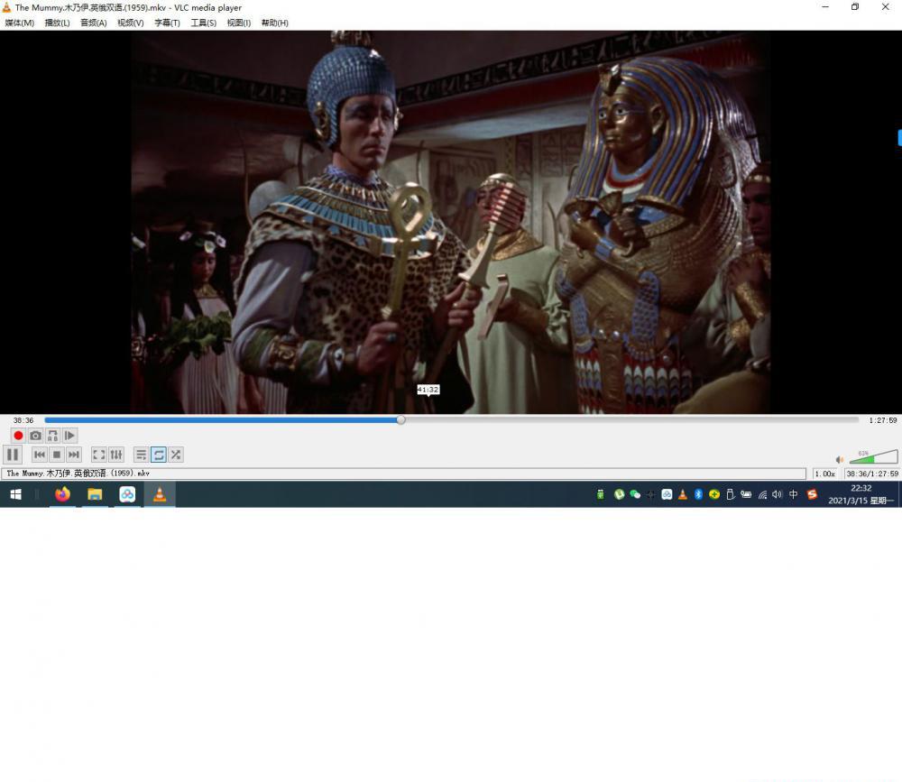Skip to the next media item

[74, 455]
